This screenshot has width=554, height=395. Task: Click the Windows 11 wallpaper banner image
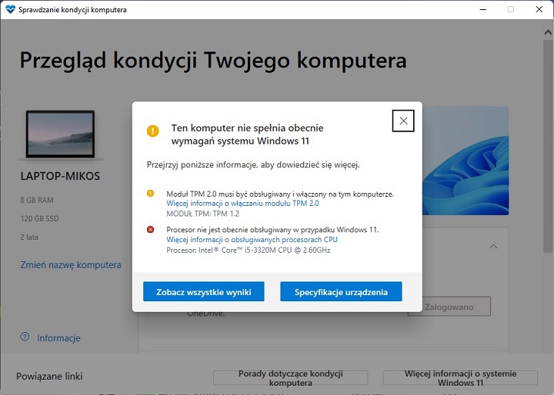466,161
